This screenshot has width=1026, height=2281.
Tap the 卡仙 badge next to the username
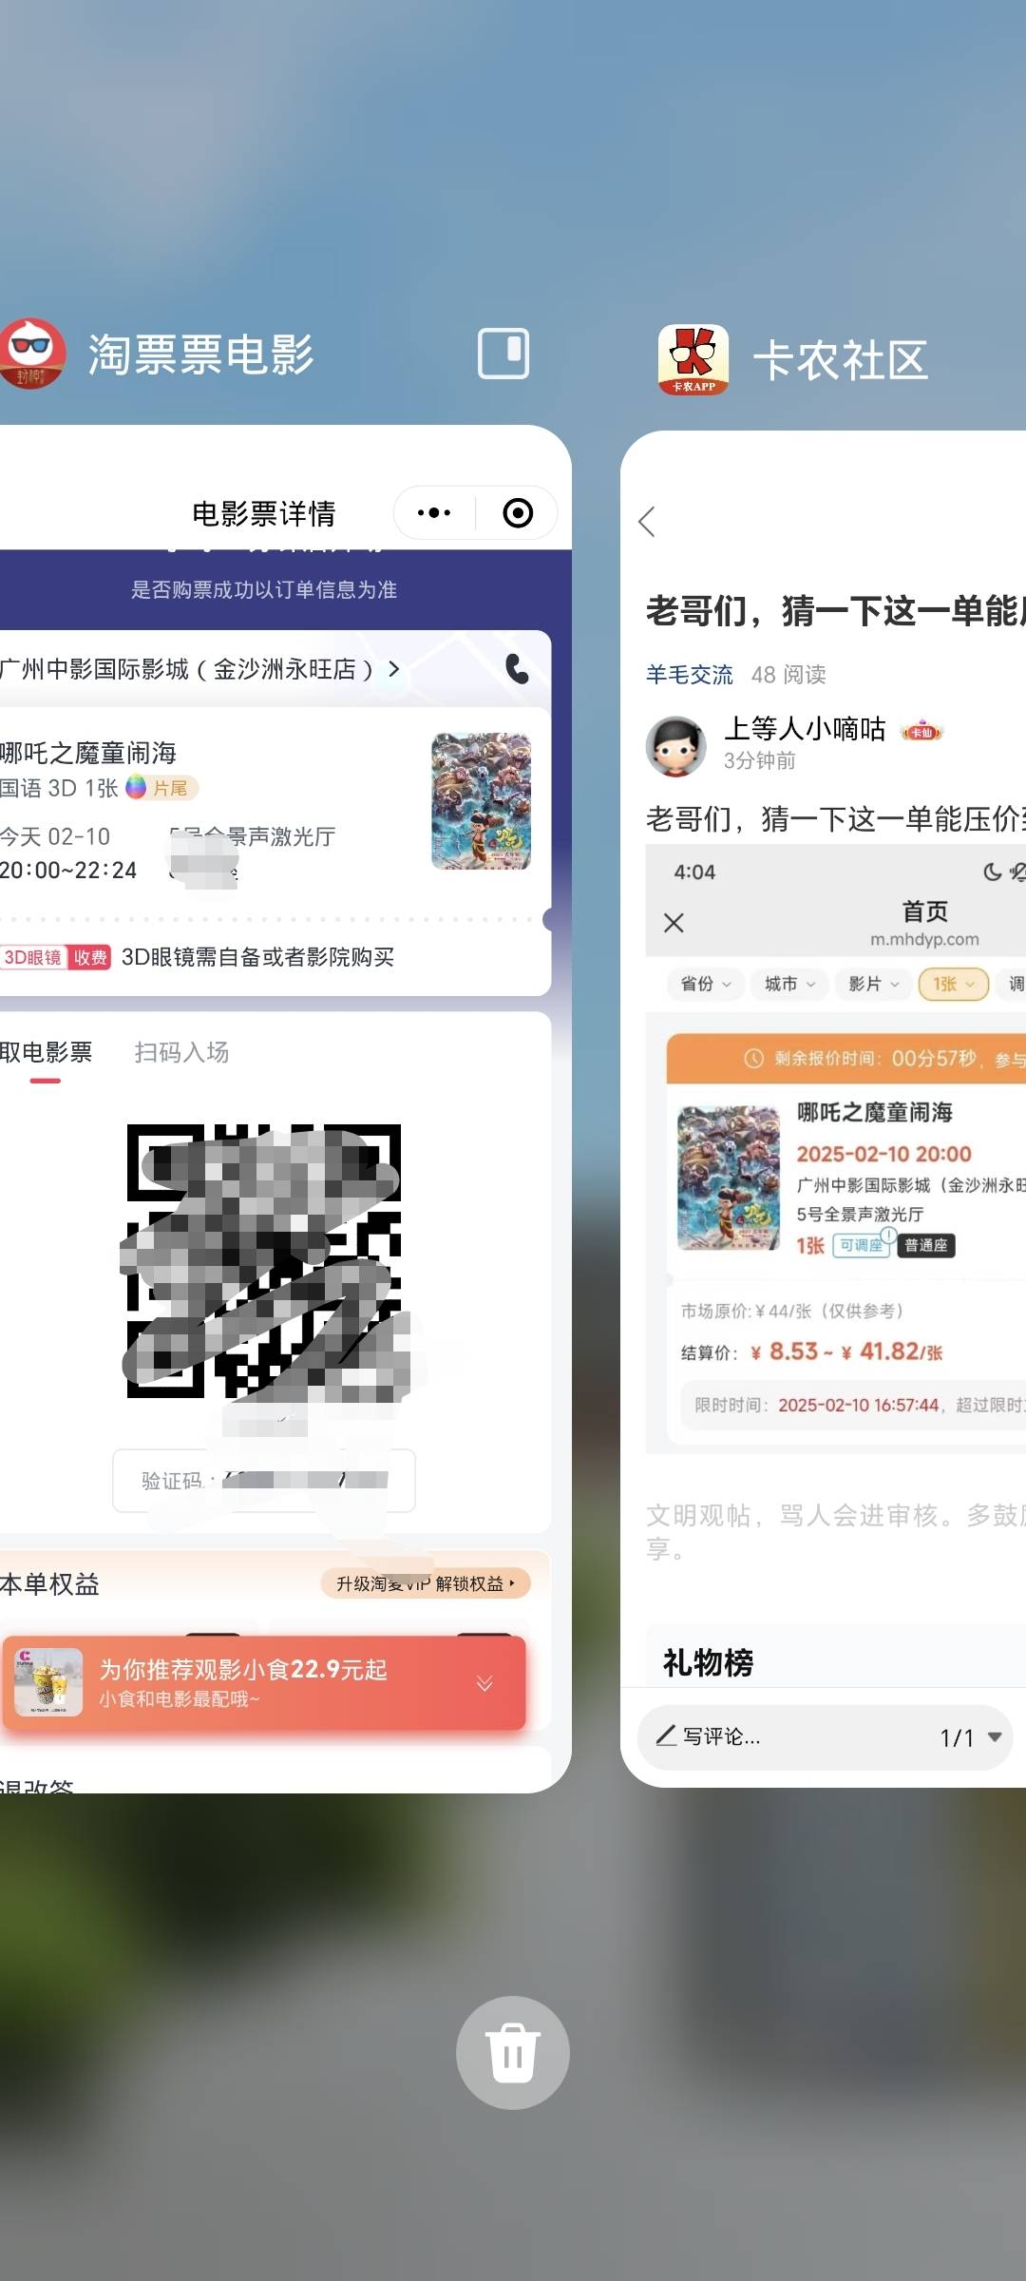[x=921, y=731]
